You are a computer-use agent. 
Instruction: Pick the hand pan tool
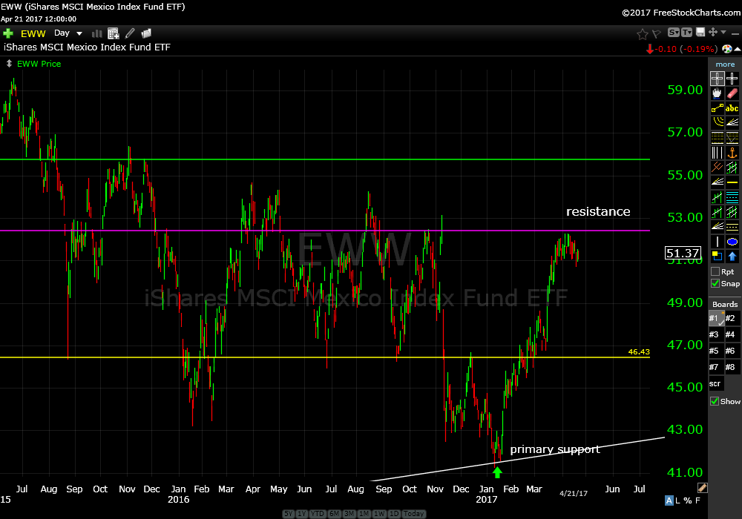[717, 94]
